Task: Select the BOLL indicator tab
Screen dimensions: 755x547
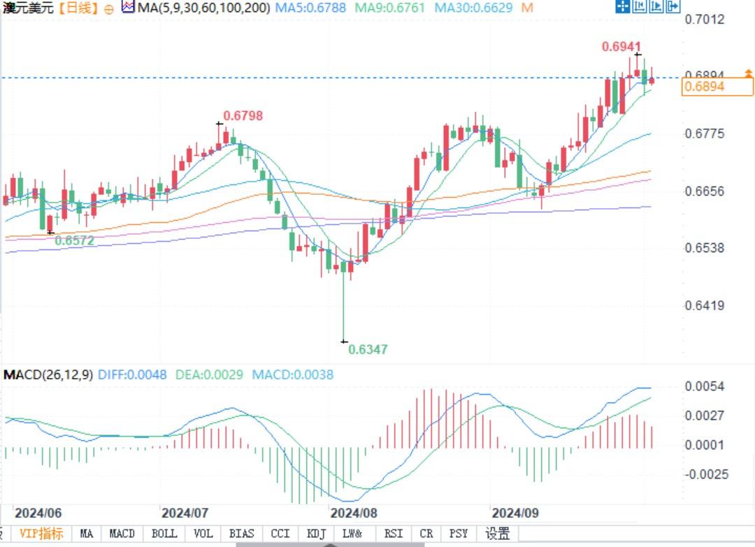Action: (x=164, y=534)
